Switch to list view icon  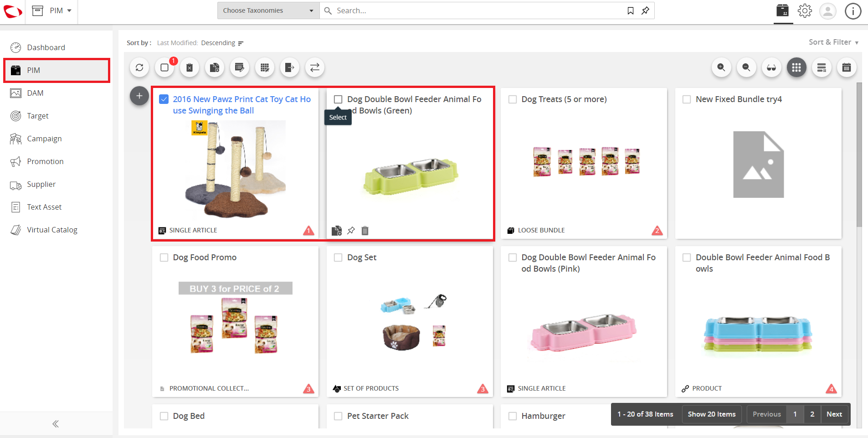point(822,67)
